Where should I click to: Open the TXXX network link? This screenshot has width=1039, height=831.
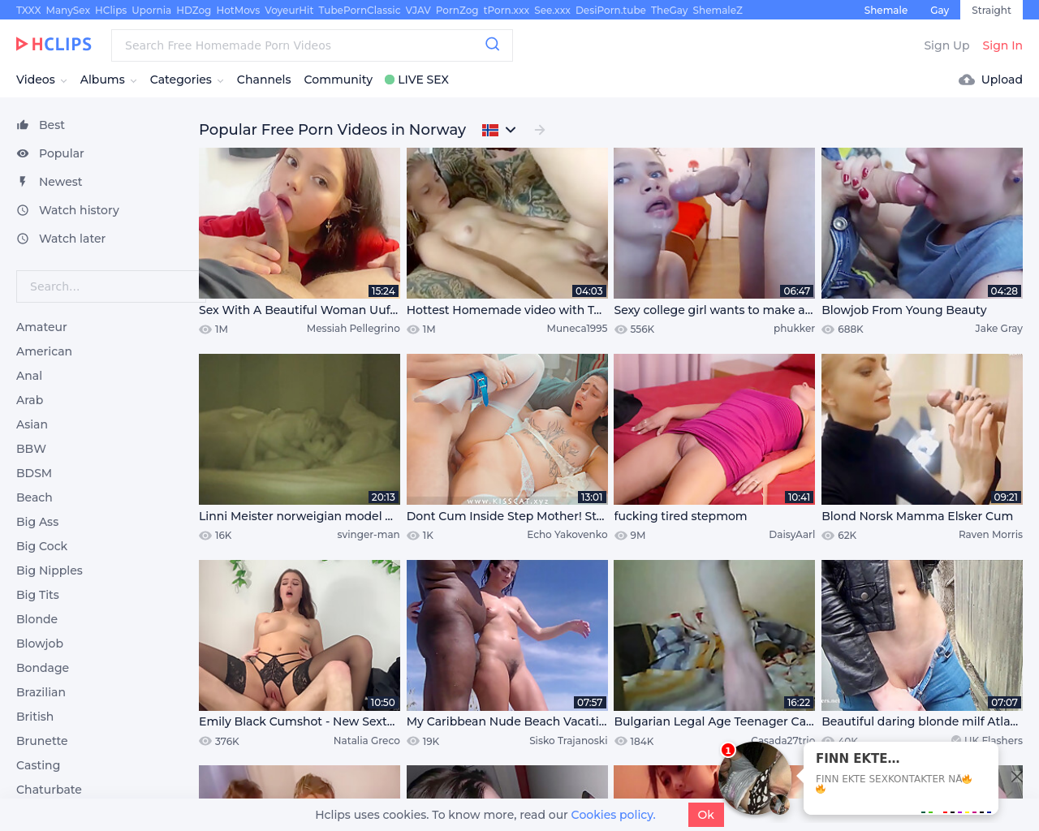click(28, 11)
